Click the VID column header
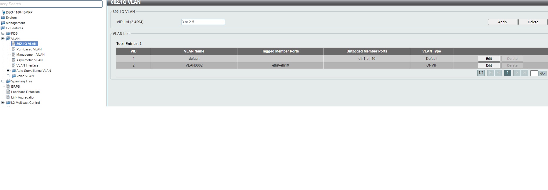Screen dimensions: 548x190 [133, 51]
